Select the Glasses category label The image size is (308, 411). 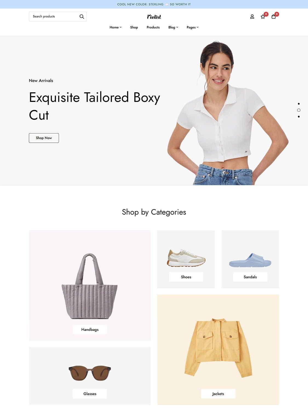90,394
